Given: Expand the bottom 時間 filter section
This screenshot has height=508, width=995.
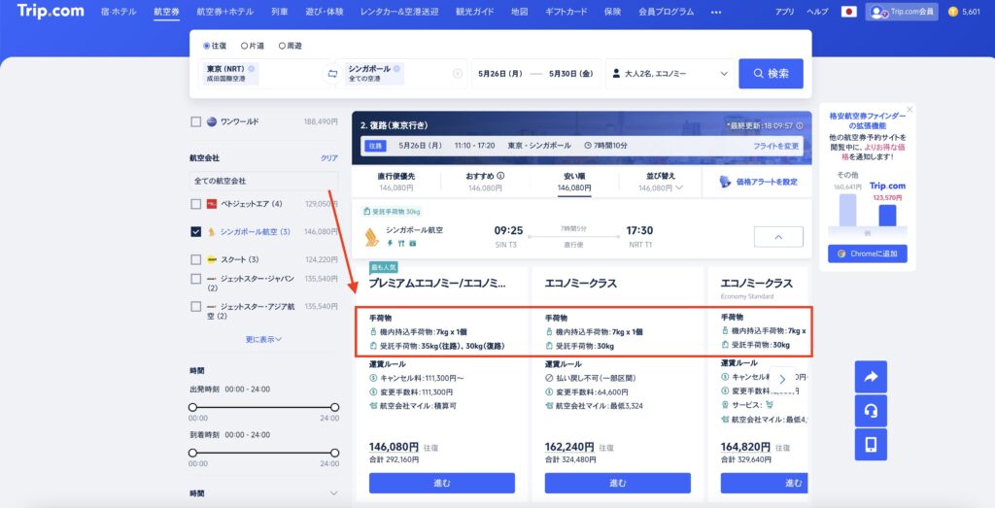Looking at the screenshot, I should coord(263,492).
